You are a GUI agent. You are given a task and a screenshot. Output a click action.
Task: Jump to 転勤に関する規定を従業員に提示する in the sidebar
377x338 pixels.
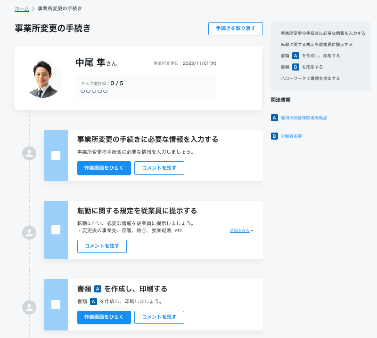(x=317, y=44)
